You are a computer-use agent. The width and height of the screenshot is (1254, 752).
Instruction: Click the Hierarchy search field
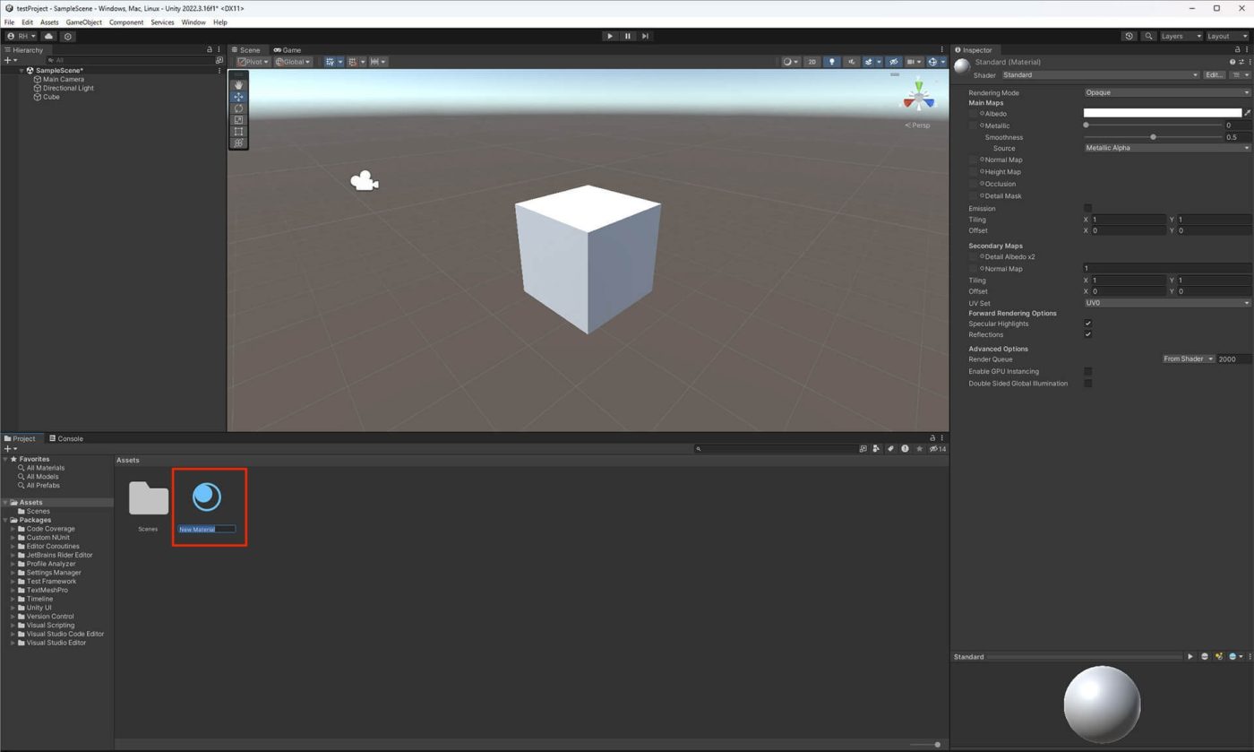point(130,60)
